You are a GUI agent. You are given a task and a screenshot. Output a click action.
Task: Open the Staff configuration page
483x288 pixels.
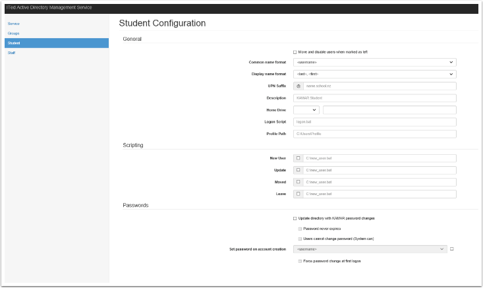click(x=11, y=53)
